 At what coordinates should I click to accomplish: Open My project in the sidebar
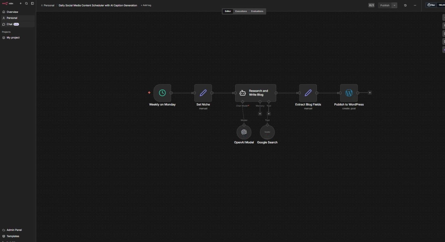13,37
